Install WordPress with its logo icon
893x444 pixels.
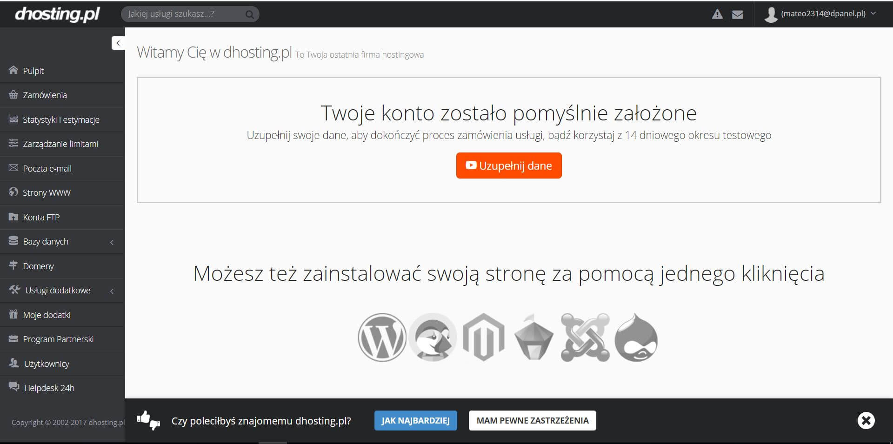pos(382,338)
